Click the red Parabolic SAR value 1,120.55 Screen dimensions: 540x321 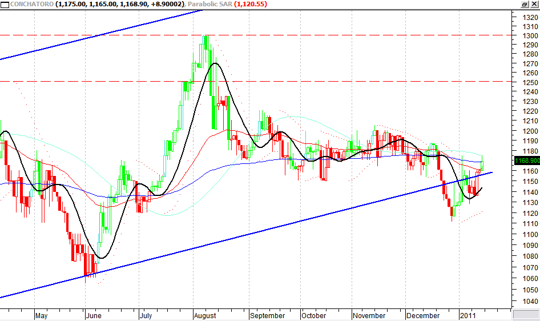(x=251, y=4)
